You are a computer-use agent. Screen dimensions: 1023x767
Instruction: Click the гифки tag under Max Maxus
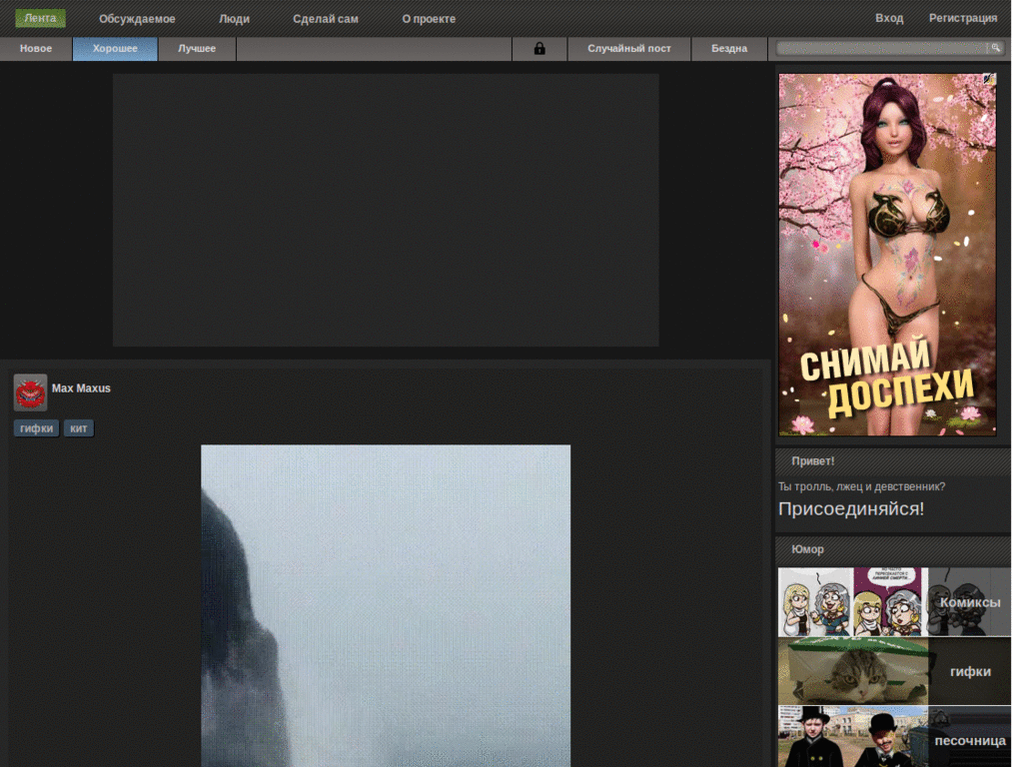coord(37,428)
